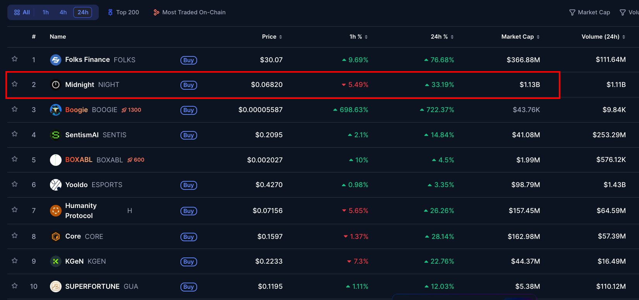Viewport: 639px width, 300px height.
Task: Click the SentismAI coin logo
Action: click(56, 135)
